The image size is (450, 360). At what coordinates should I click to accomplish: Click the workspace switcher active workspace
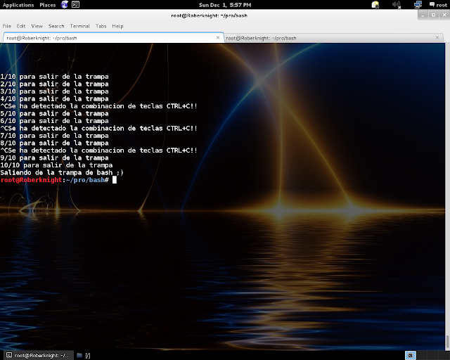coord(411,355)
